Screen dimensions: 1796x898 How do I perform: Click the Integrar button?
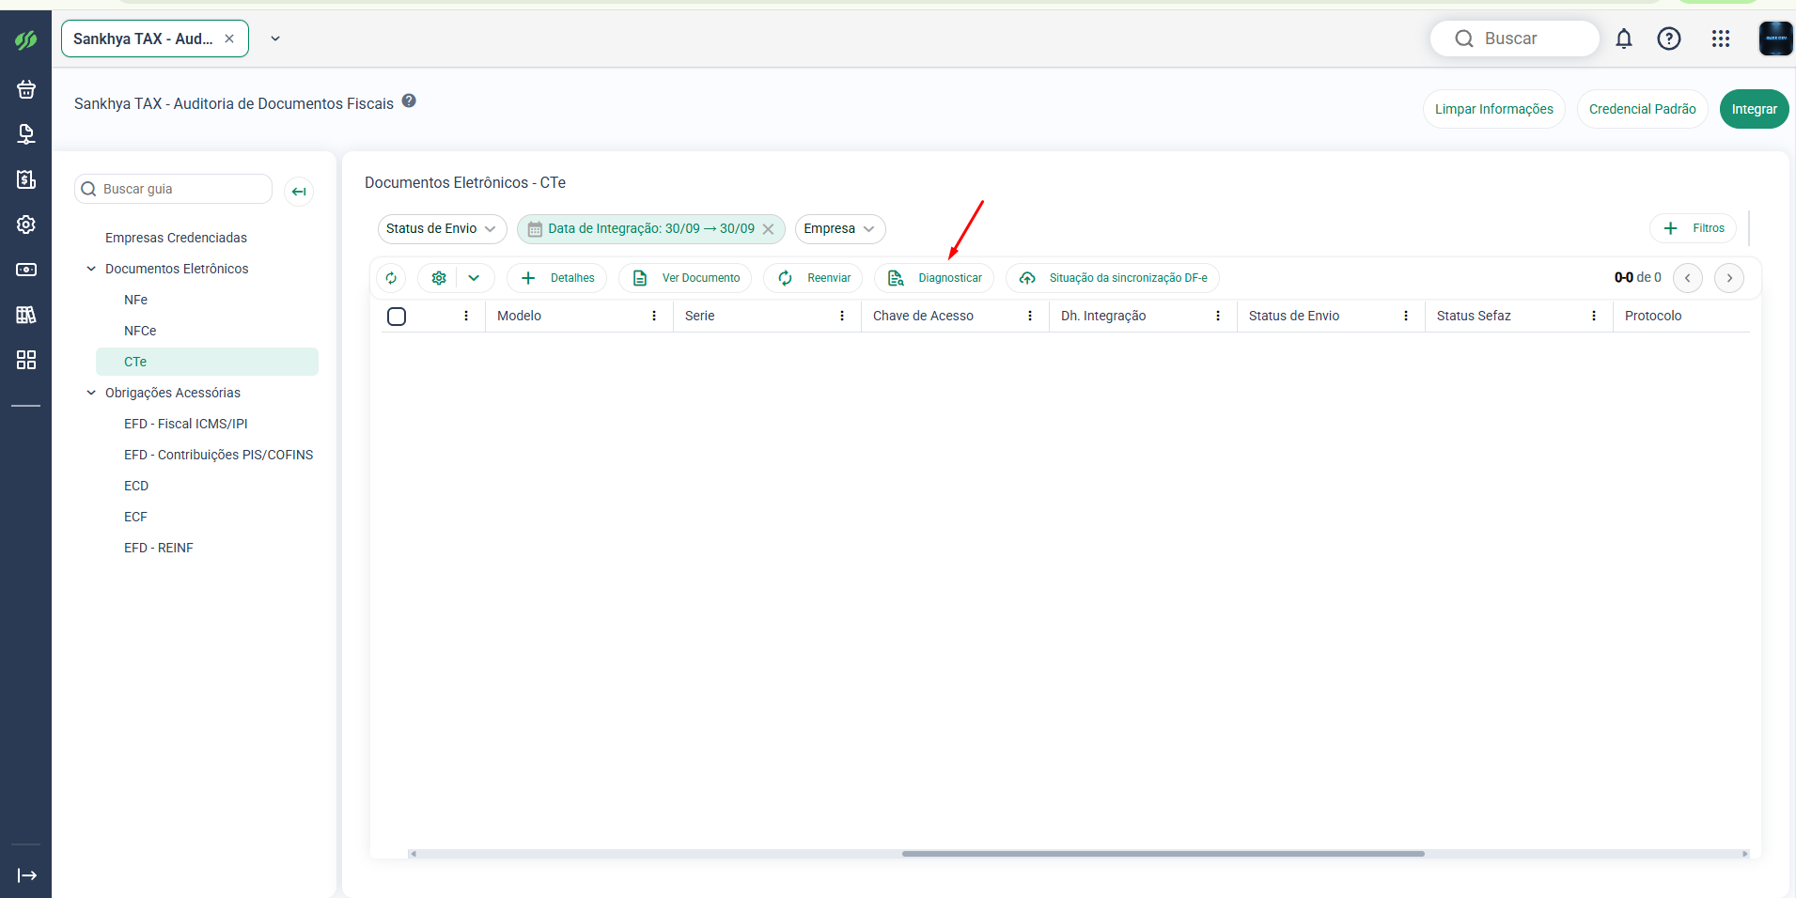point(1754,109)
